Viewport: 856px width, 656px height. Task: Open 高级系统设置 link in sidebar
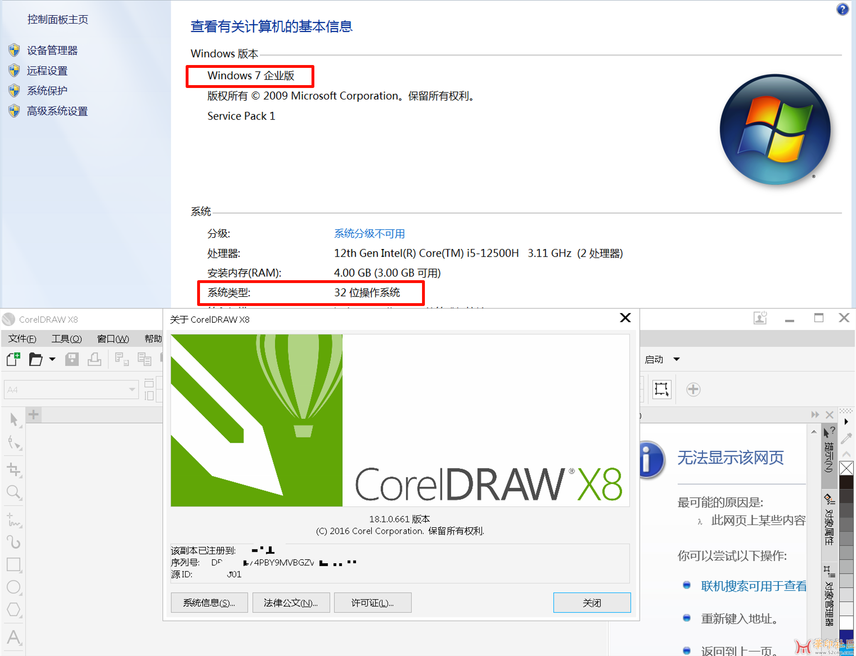point(57,111)
